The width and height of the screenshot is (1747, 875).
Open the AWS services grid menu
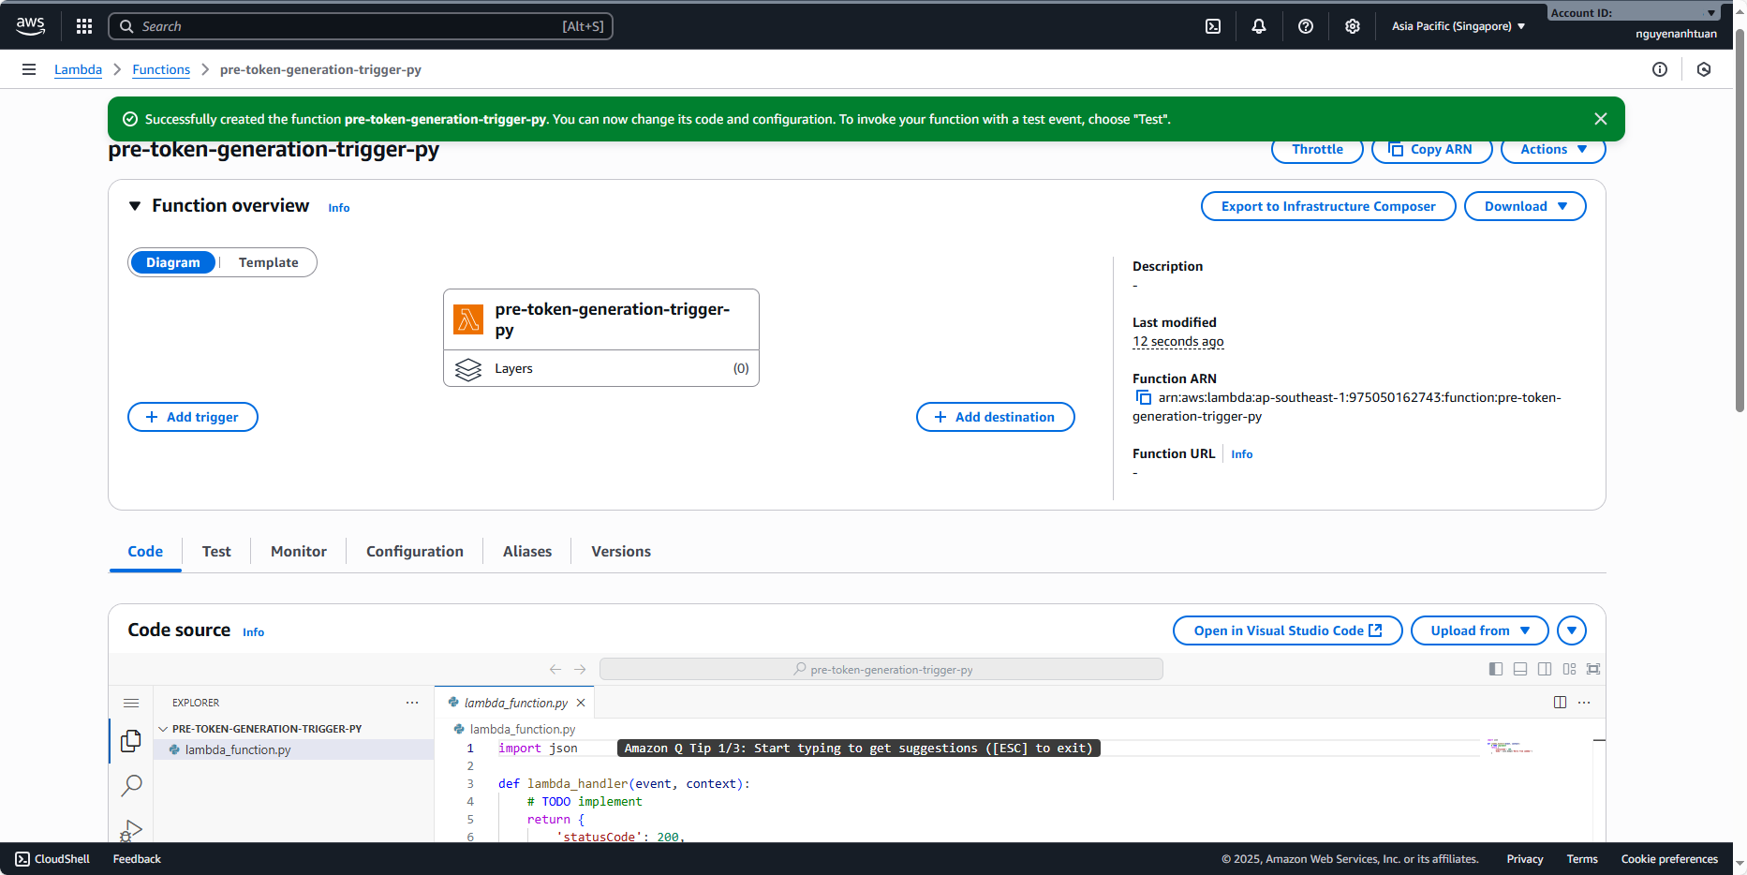click(84, 26)
